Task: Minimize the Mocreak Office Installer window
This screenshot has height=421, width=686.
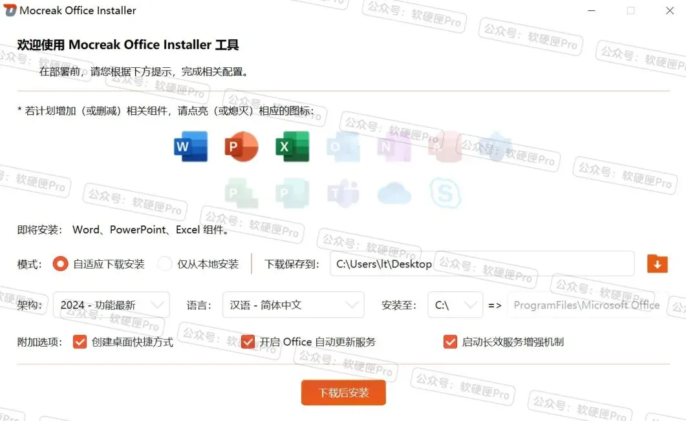Action: (592, 10)
